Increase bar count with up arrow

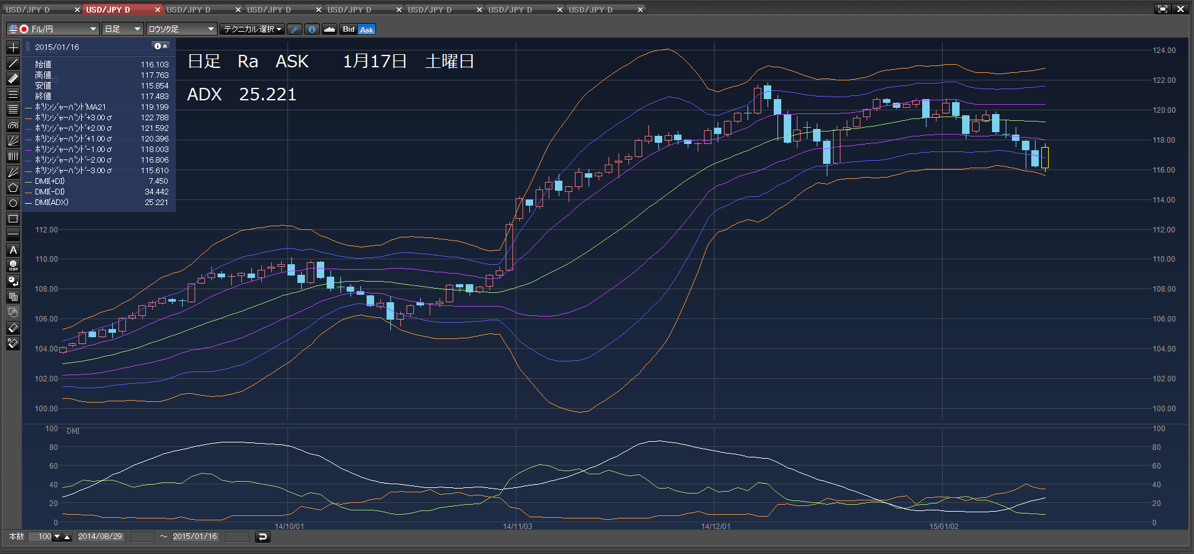tap(67, 537)
